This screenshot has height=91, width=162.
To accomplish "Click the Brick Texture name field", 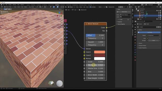I will 125,15.
